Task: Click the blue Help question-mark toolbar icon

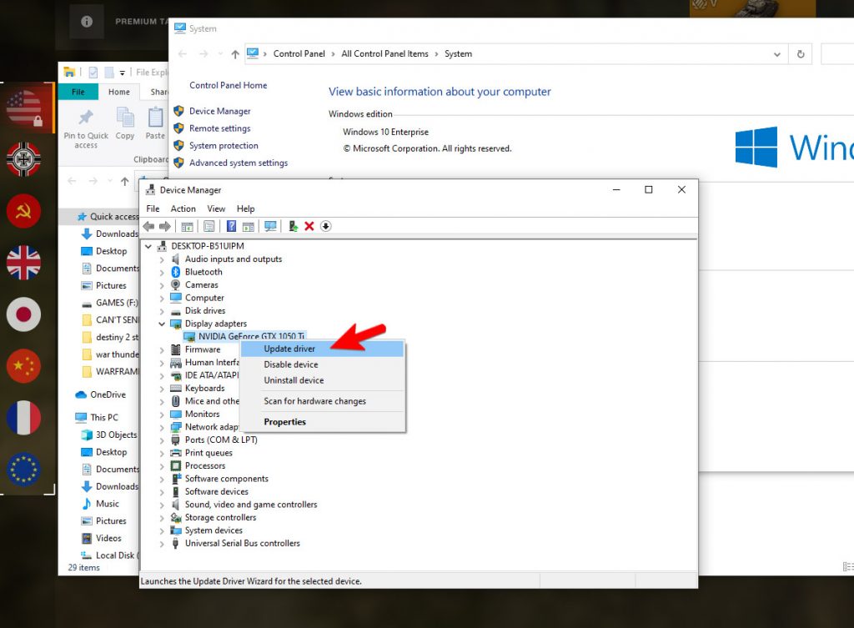Action: pos(232,227)
